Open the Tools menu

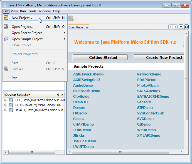(x=32, y=11)
